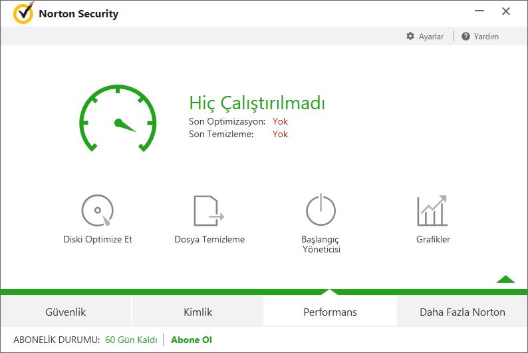Open the Diski Optimize Et disk icon
The height and width of the screenshot is (353, 528).
[x=98, y=210]
